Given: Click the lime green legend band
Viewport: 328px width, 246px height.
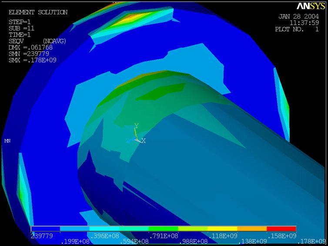Looking at the screenshot, I should tap(193, 229).
